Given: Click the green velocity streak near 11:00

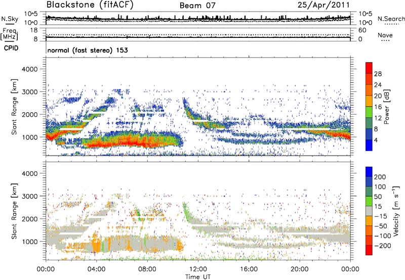Looking at the screenshot, I should [186, 211].
